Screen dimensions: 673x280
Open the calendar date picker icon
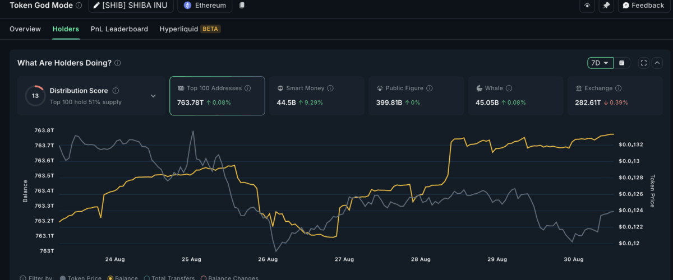(622, 63)
